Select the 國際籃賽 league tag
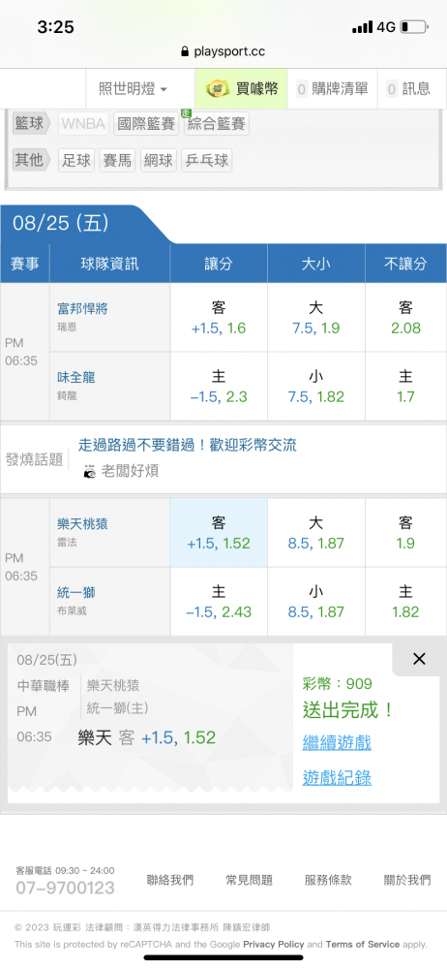447x969 pixels. tap(146, 124)
